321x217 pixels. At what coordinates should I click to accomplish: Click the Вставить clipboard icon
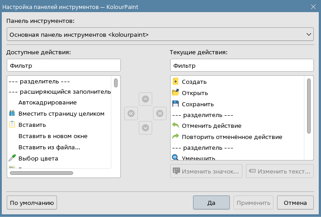click(x=12, y=125)
